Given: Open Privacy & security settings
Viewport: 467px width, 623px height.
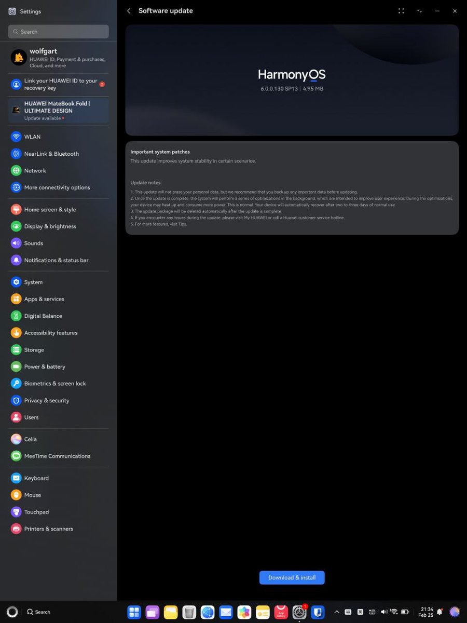Looking at the screenshot, I should click(x=58, y=401).
